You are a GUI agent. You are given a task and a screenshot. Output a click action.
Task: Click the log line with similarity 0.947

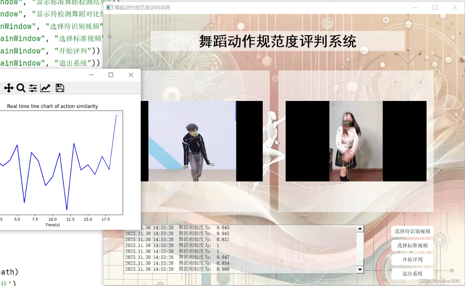point(177,257)
